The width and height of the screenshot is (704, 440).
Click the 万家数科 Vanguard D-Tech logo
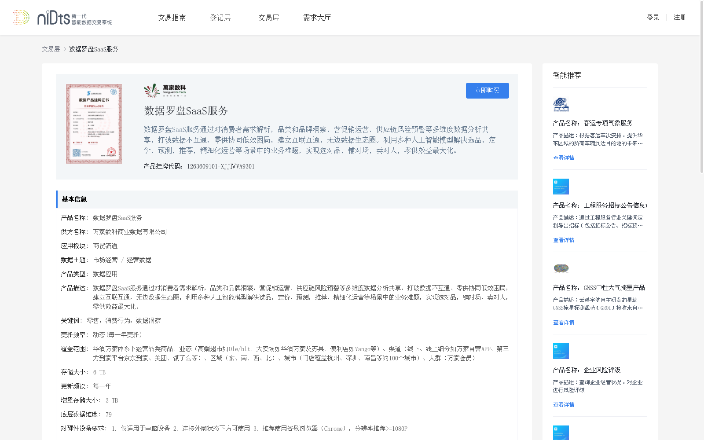coord(165,91)
